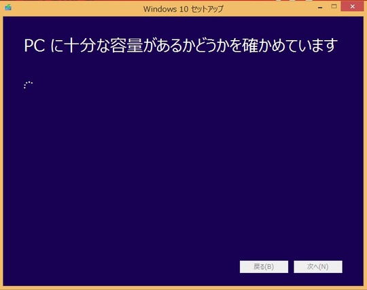Click the Windows 10 セットアップ title text

pos(183,9)
